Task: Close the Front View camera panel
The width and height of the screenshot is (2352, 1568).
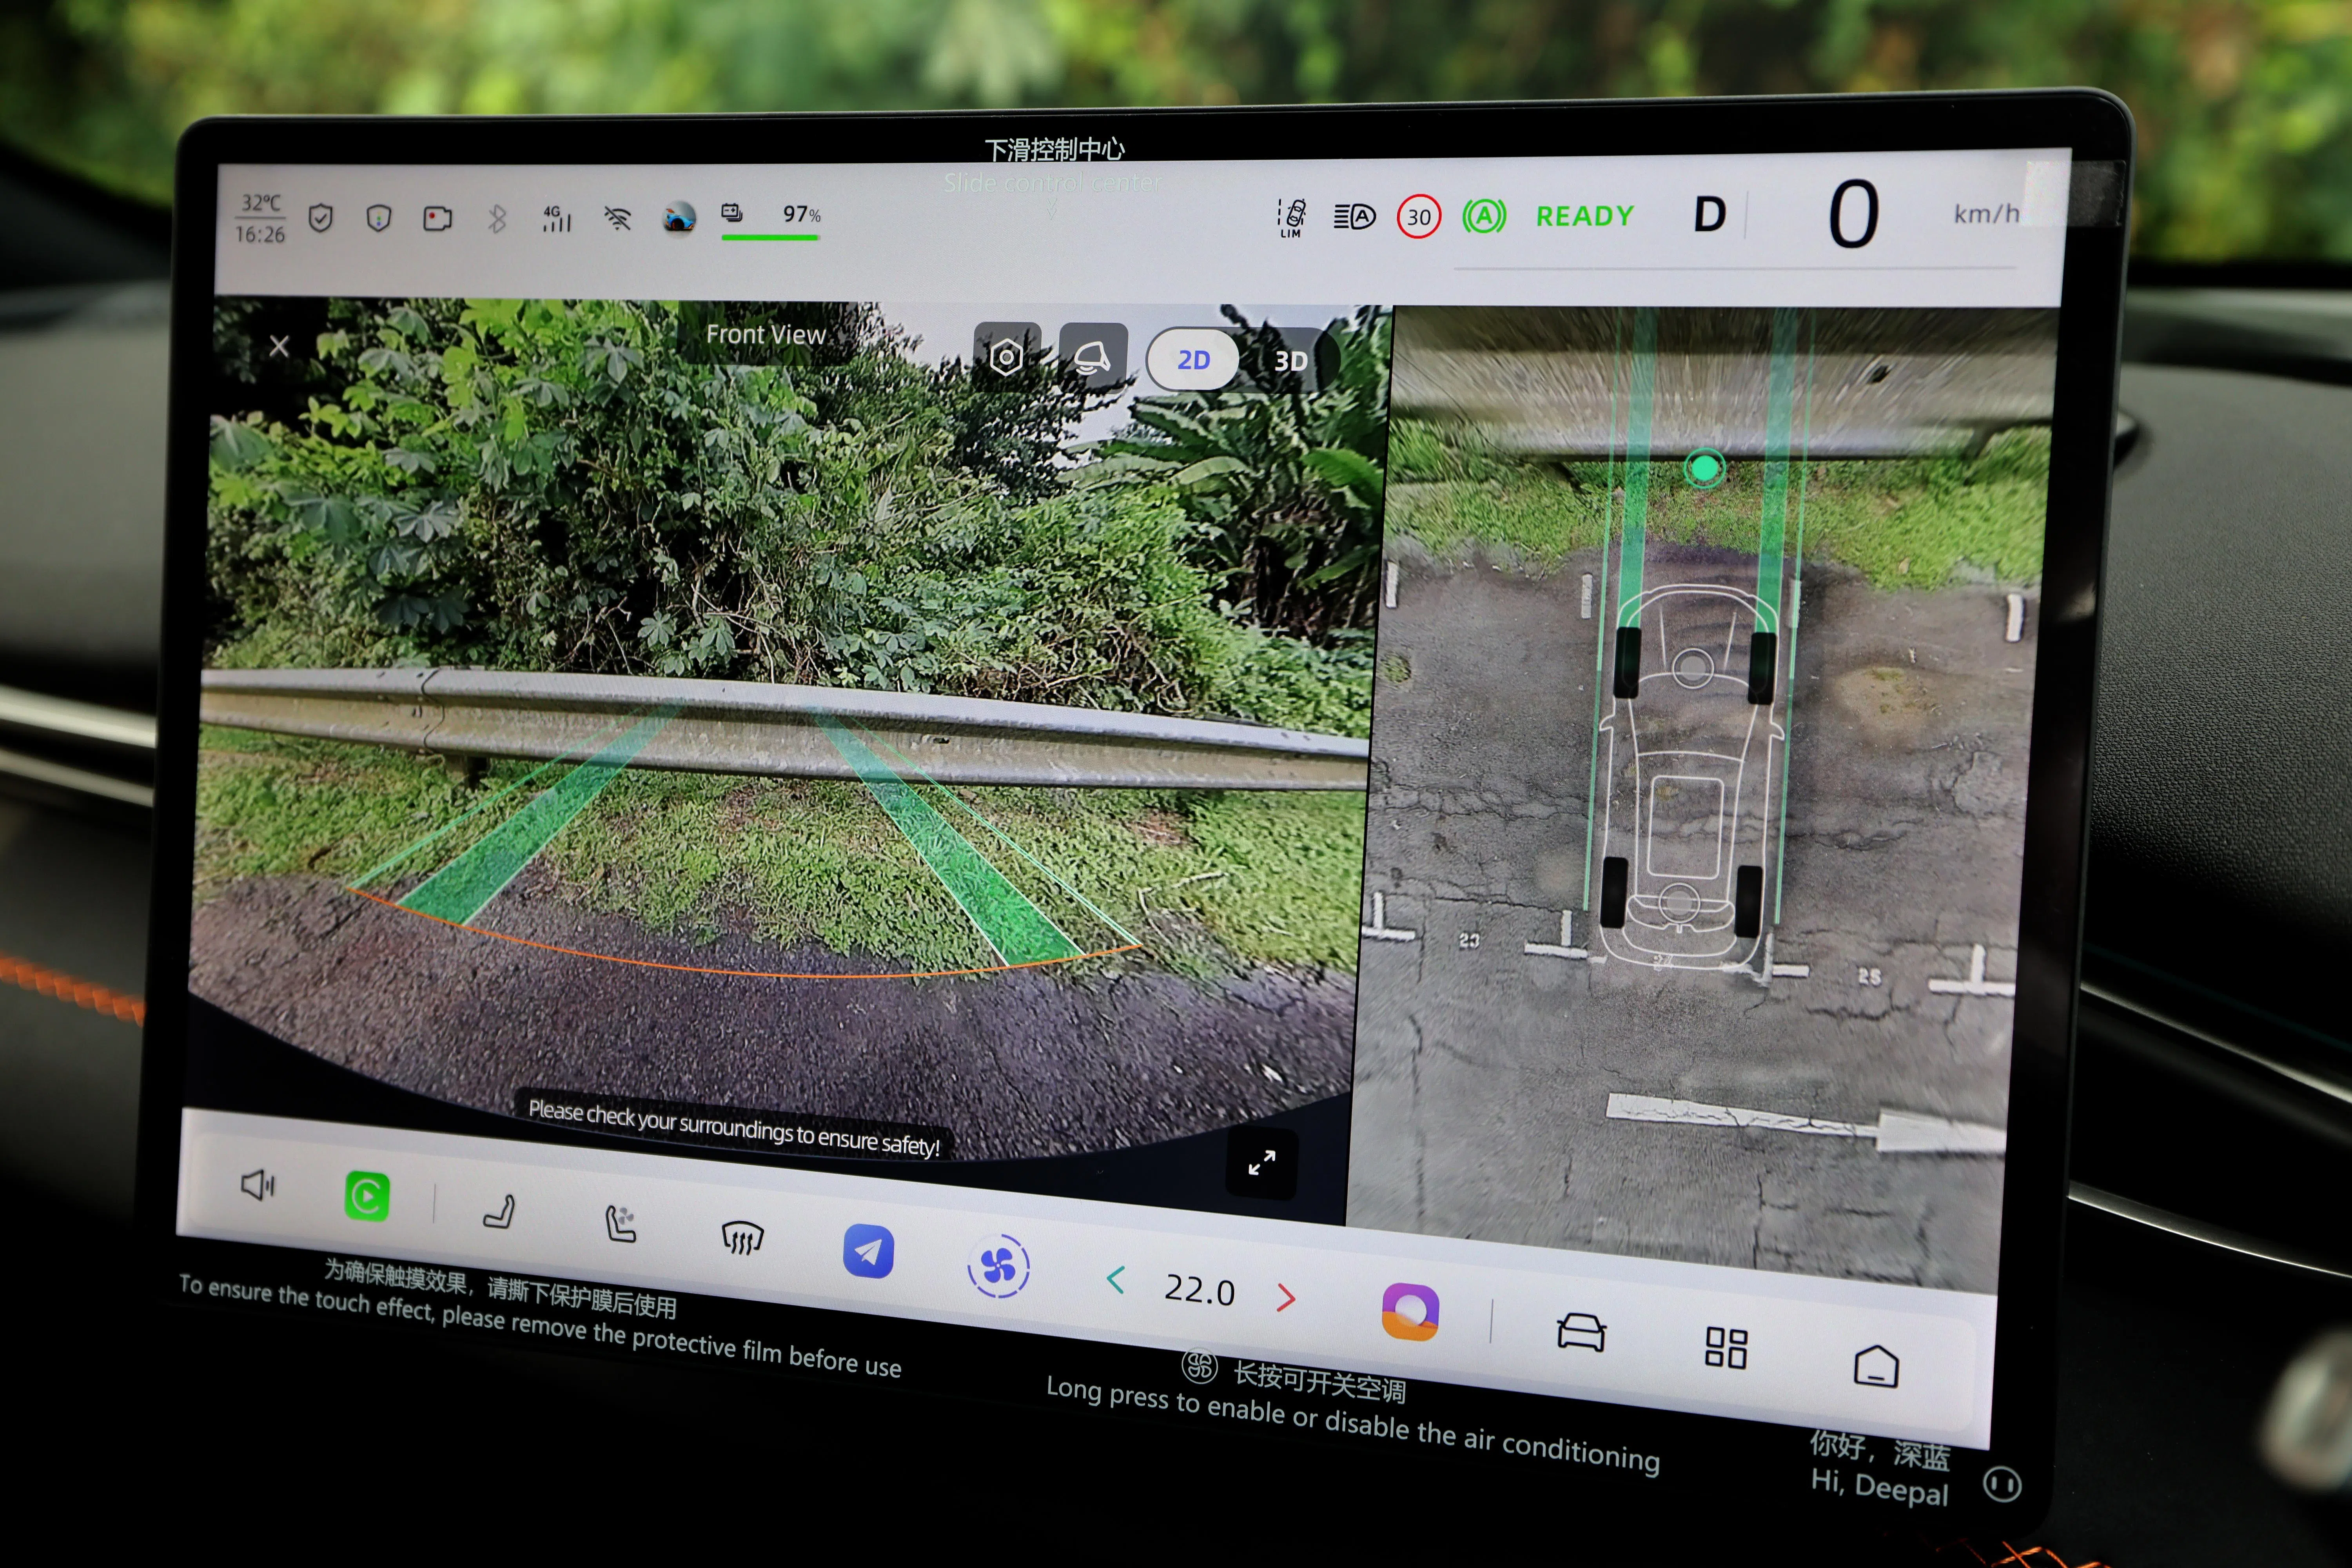Action: pyautogui.click(x=279, y=346)
